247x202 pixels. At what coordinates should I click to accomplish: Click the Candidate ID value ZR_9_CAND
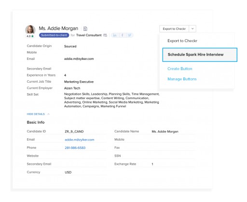tap(74, 131)
